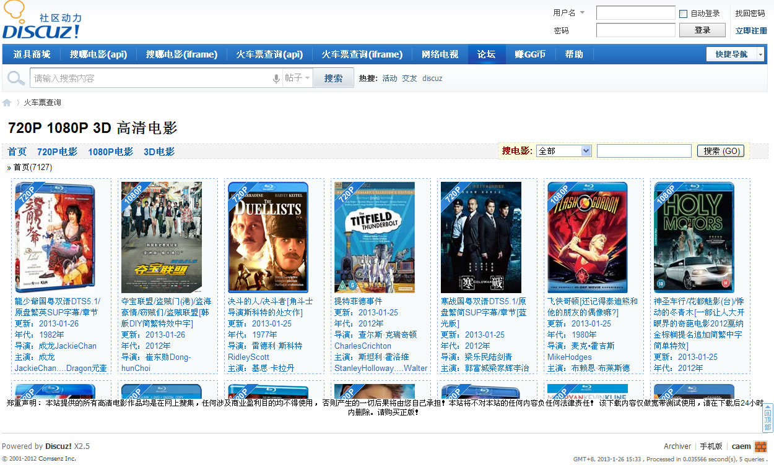Click the Discuz! logo
This screenshot has height=465, width=774.
41,22
